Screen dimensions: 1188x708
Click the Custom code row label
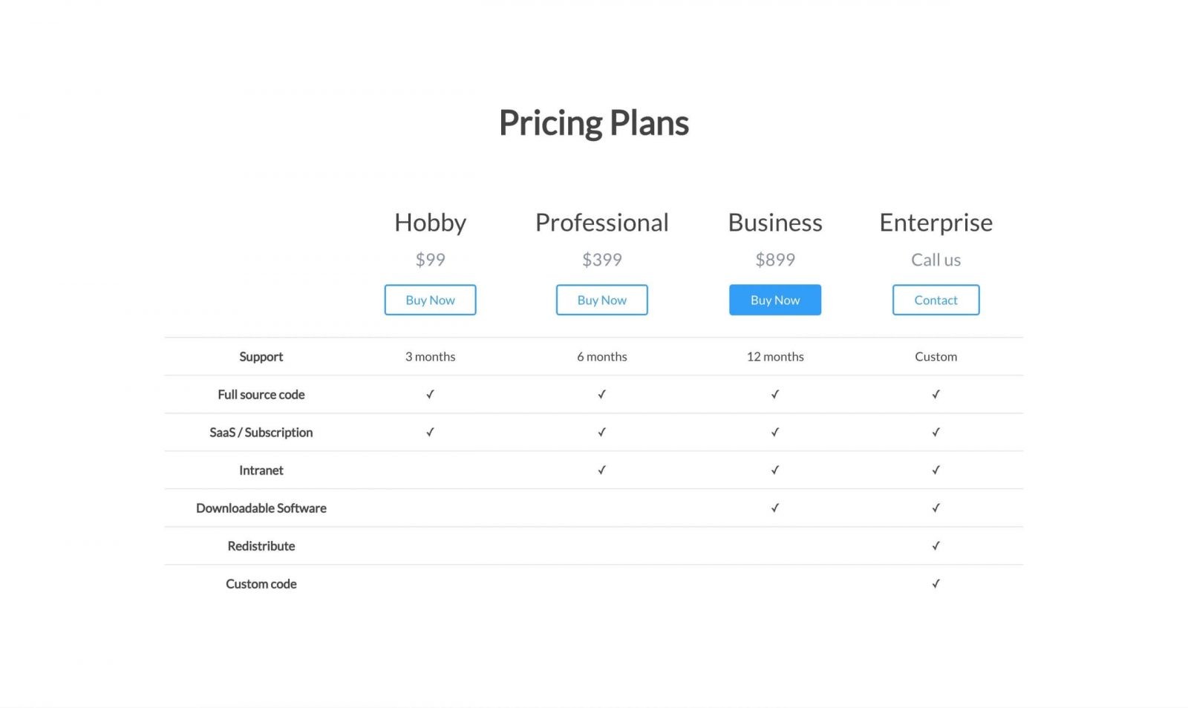pos(261,583)
